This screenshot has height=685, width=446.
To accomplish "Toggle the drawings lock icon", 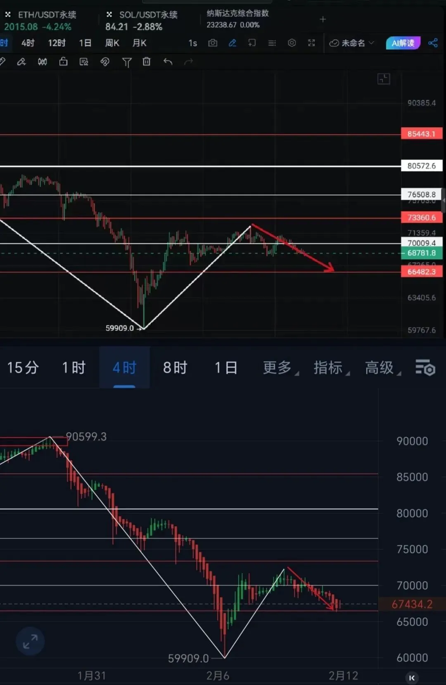I will point(63,62).
